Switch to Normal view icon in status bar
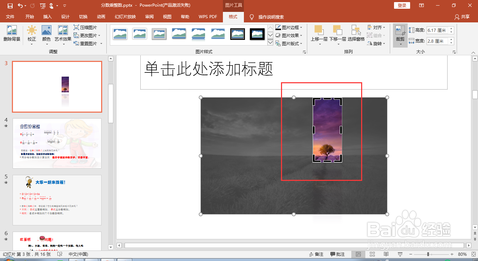This screenshot has width=478, height=261. (358, 254)
